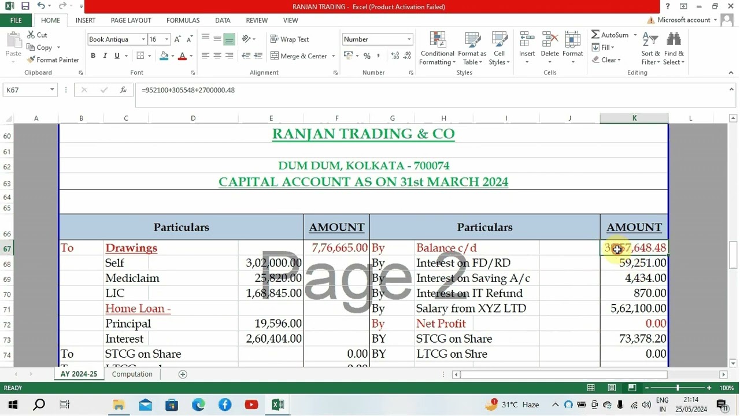The image size is (740, 416).
Task: Toggle italic formatting
Action: click(105, 56)
